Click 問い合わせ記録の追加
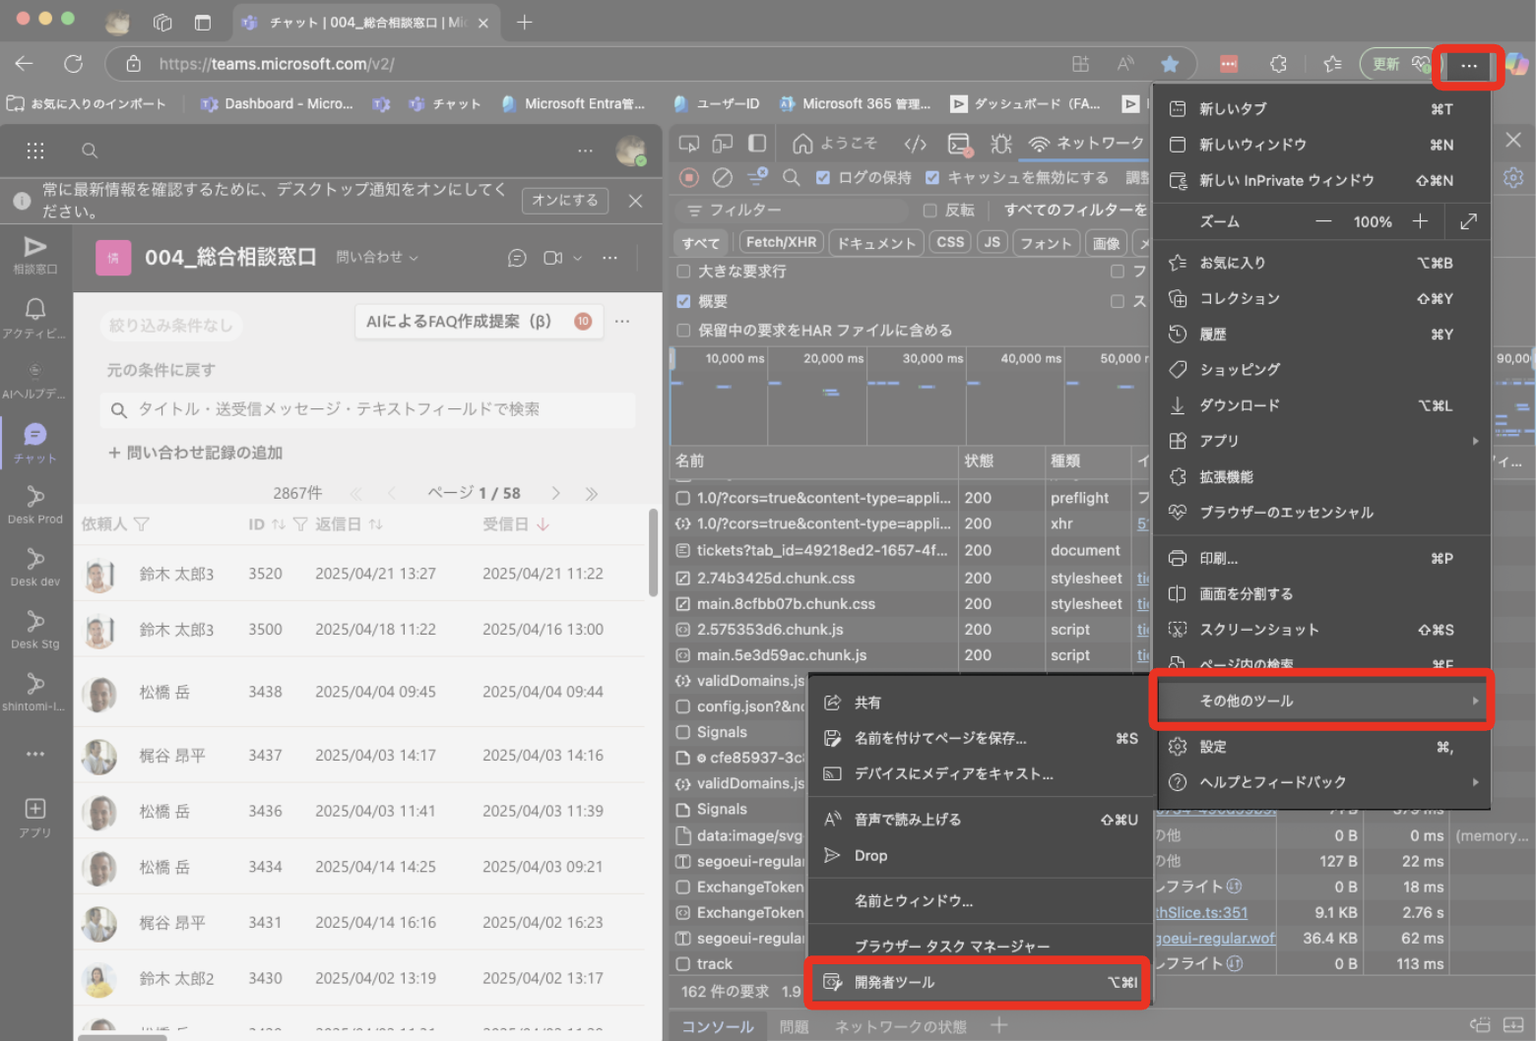The image size is (1536, 1041). (195, 453)
